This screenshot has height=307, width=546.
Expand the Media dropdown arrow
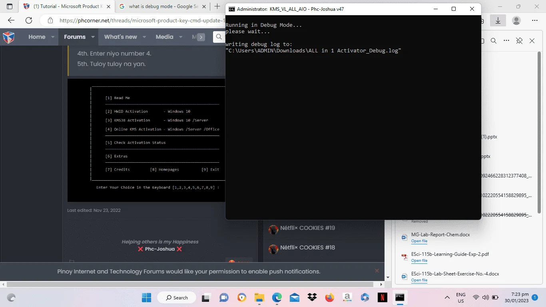(180, 37)
